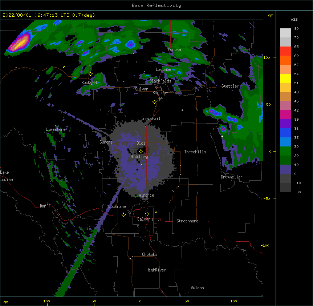Select the green 30 dBZ color swatch
The height and width of the screenshot is (306, 313).
pos(285,151)
